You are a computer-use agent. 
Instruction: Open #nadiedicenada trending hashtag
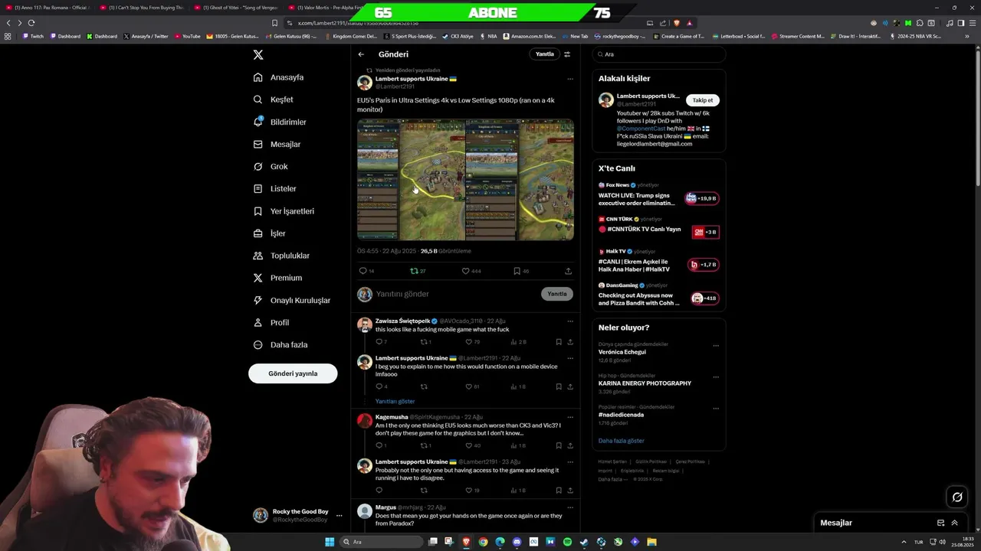tap(621, 415)
